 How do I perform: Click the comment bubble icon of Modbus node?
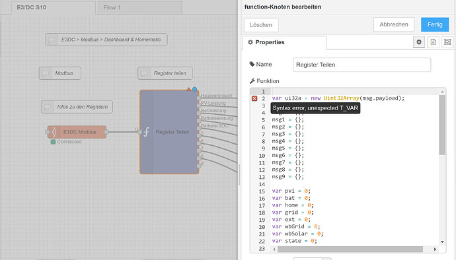coord(46,73)
